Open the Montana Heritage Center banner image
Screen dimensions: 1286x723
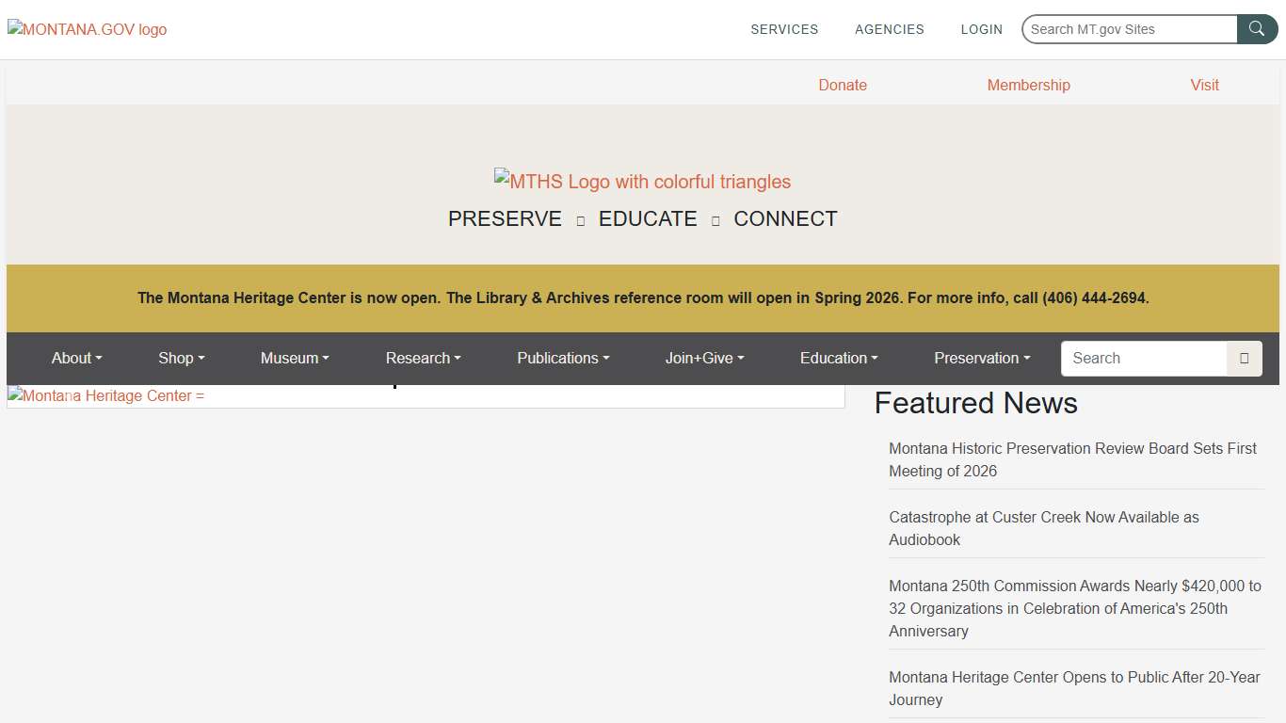[x=106, y=396]
